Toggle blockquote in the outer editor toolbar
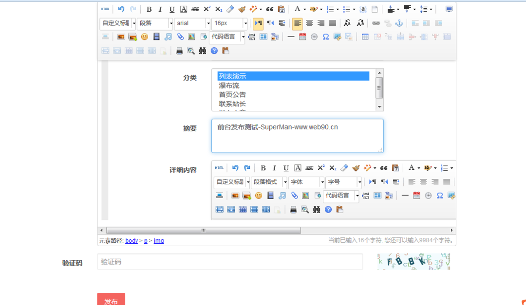 tap(269, 9)
